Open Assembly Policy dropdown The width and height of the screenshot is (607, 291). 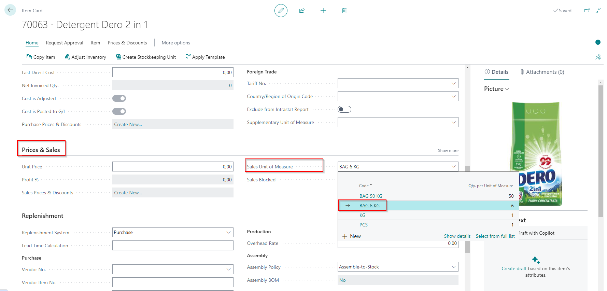pos(454,267)
